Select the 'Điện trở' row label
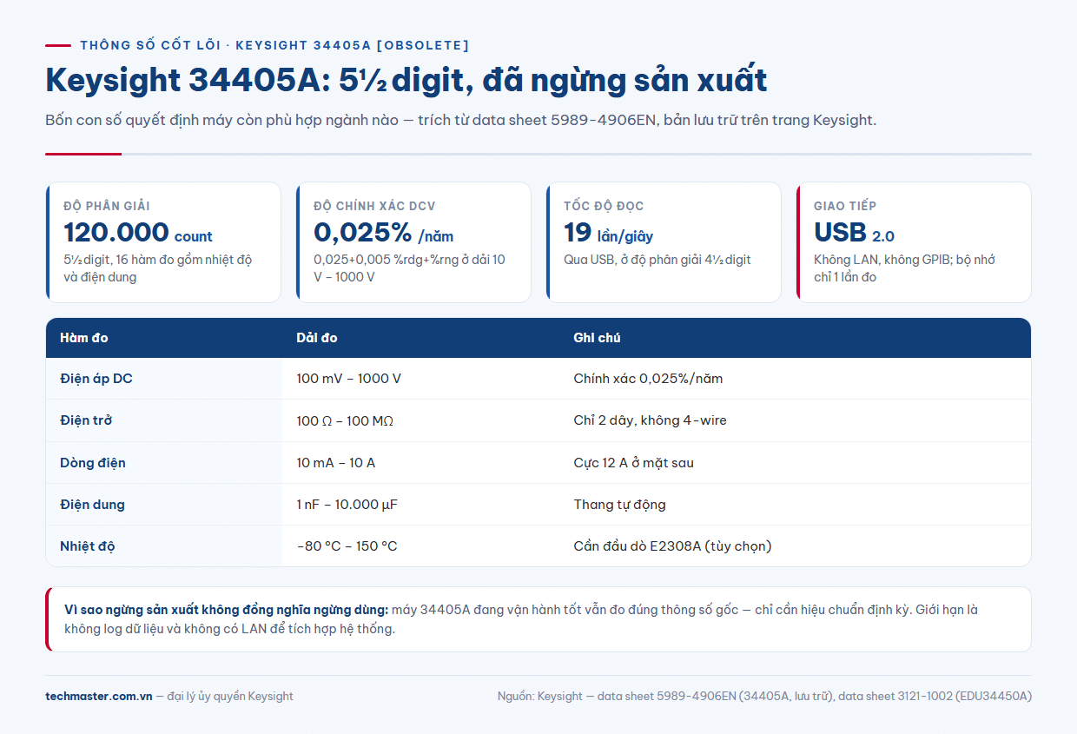The width and height of the screenshot is (1077, 734). tap(86, 420)
